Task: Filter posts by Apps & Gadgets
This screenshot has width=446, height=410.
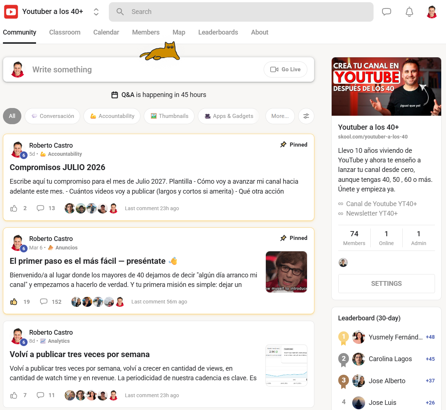Action: 228,116
